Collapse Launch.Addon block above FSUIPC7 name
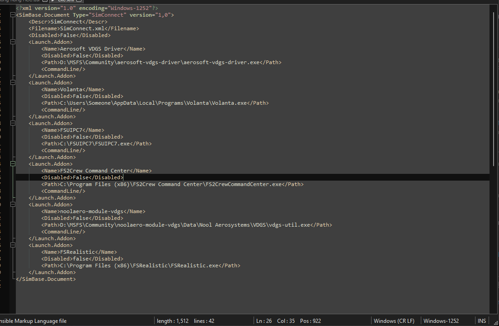 (13, 123)
